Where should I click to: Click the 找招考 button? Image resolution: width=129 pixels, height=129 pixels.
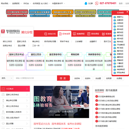[77, 78]
